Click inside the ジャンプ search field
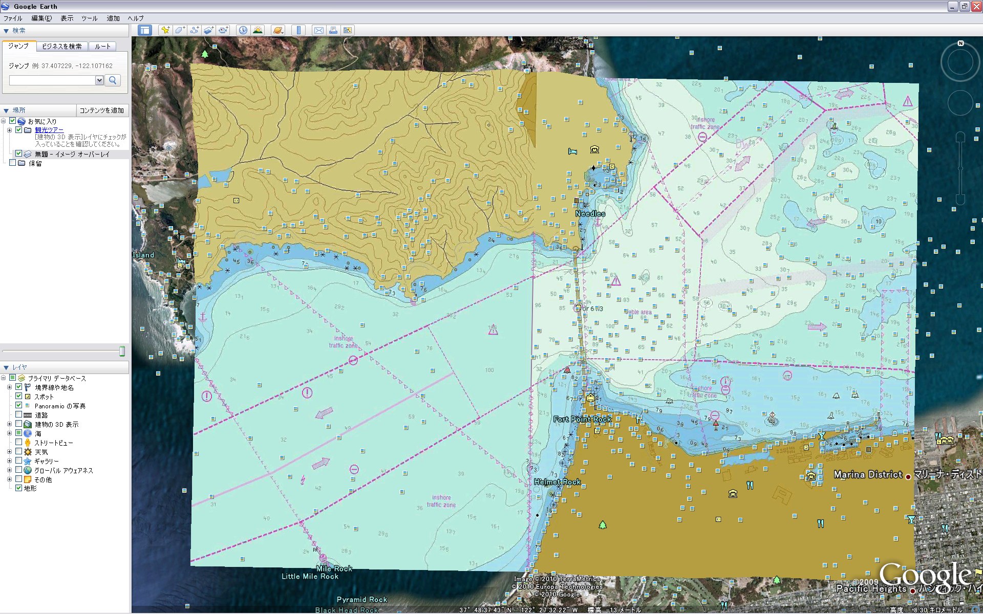The height and width of the screenshot is (614, 983). pyautogui.click(x=51, y=80)
